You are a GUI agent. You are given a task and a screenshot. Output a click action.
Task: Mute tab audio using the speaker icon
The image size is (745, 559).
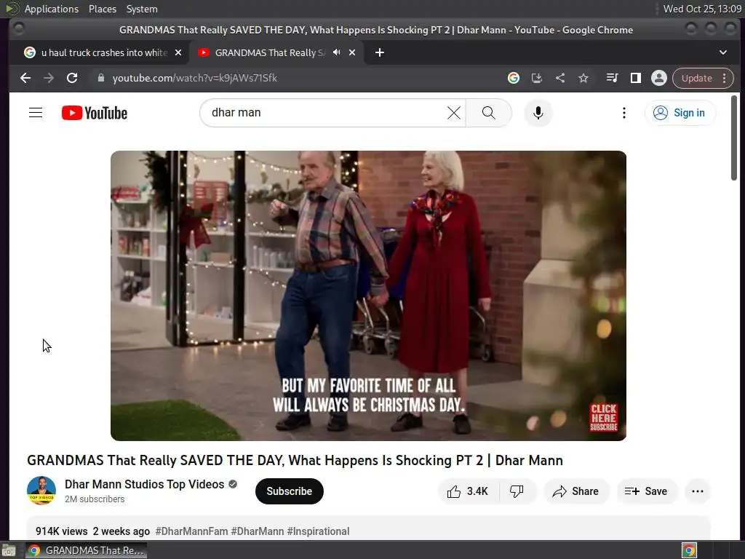point(336,52)
